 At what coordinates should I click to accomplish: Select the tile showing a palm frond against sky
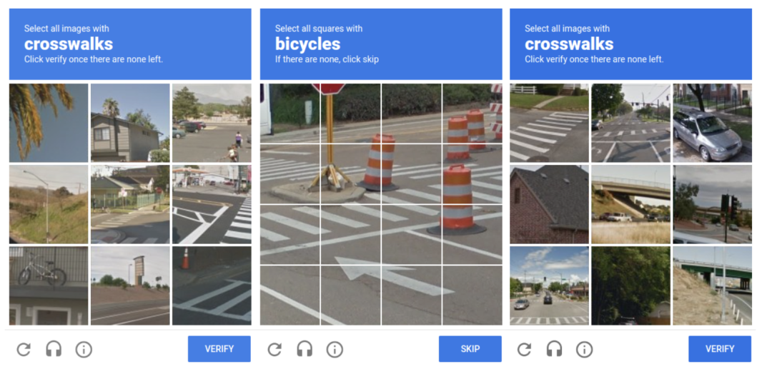coord(49,123)
